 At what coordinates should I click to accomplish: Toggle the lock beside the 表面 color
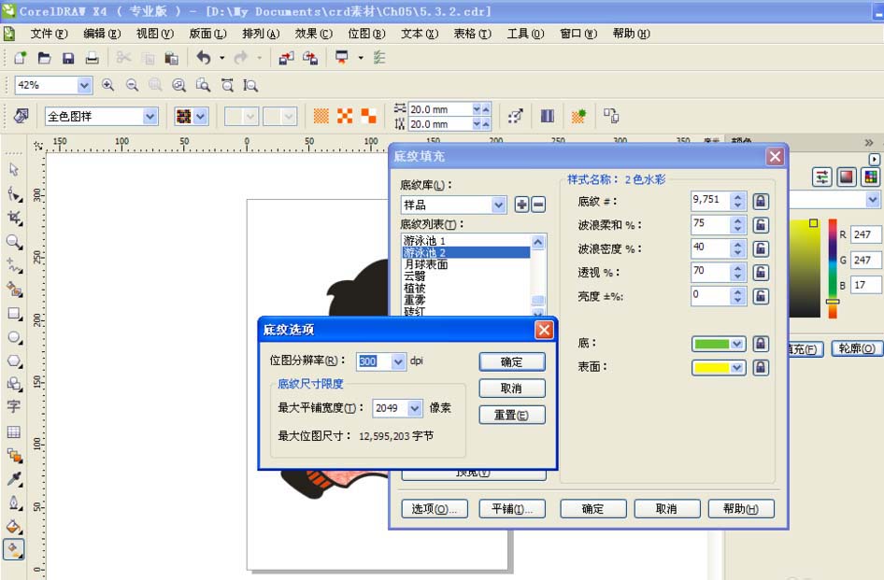pyautogui.click(x=761, y=367)
